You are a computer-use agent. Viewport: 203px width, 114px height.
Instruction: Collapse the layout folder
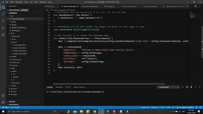point(14,42)
